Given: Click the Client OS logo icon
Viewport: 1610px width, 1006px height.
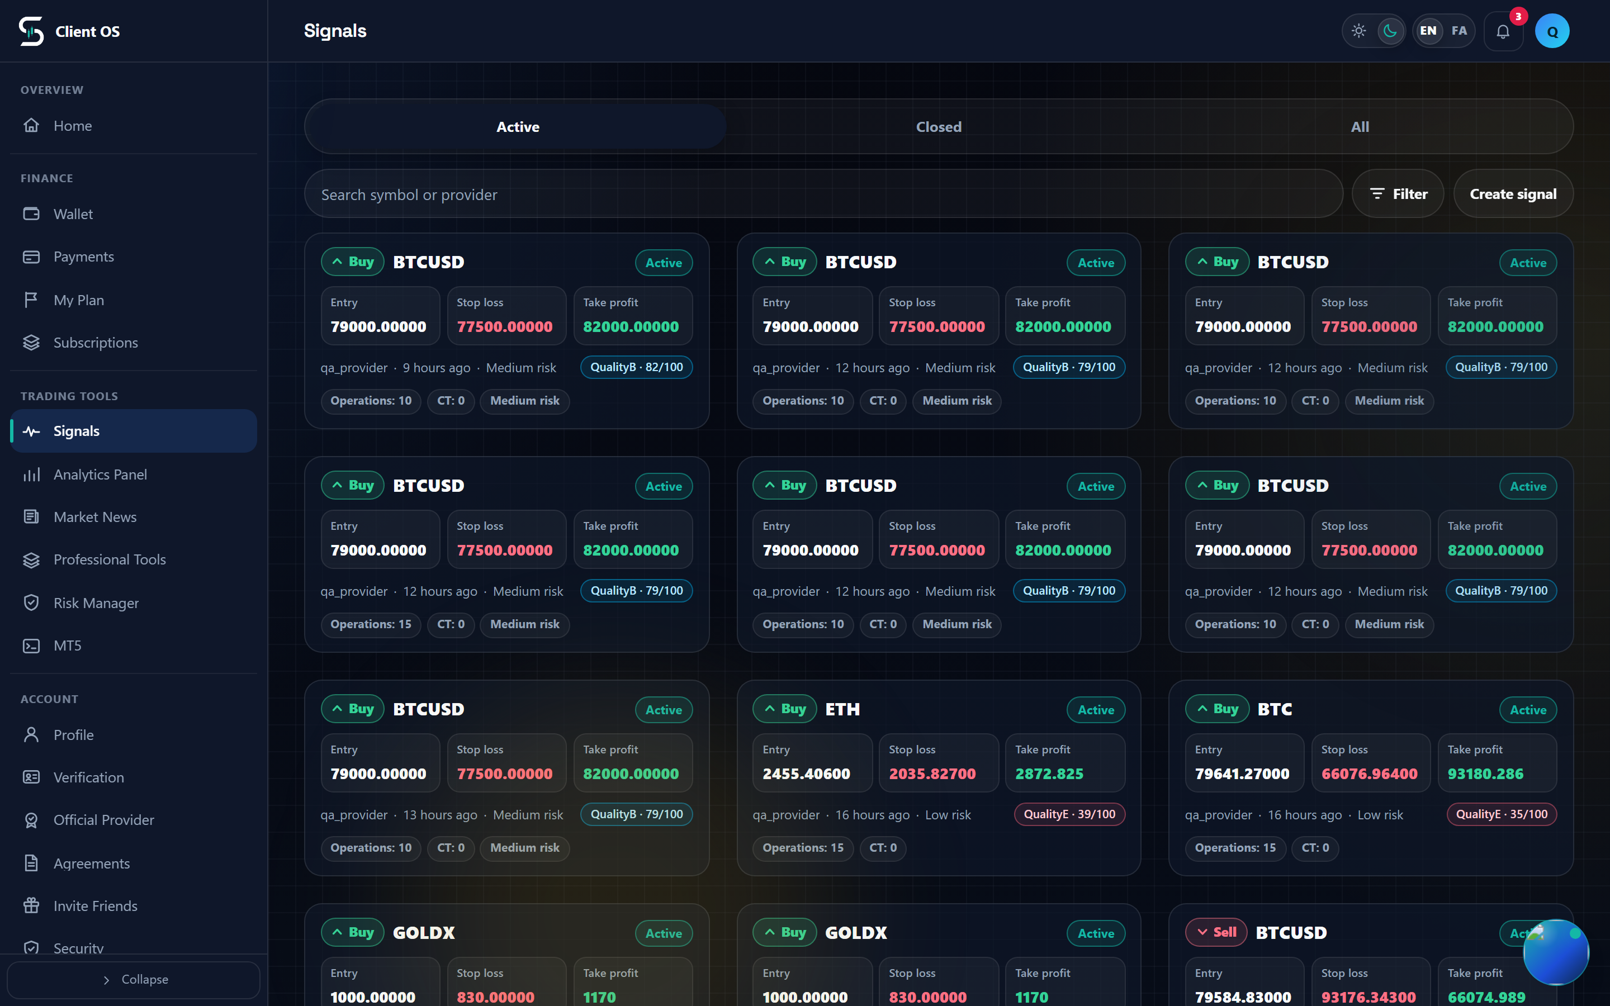Looking at the screenshot, I should [x=31, y=31].
